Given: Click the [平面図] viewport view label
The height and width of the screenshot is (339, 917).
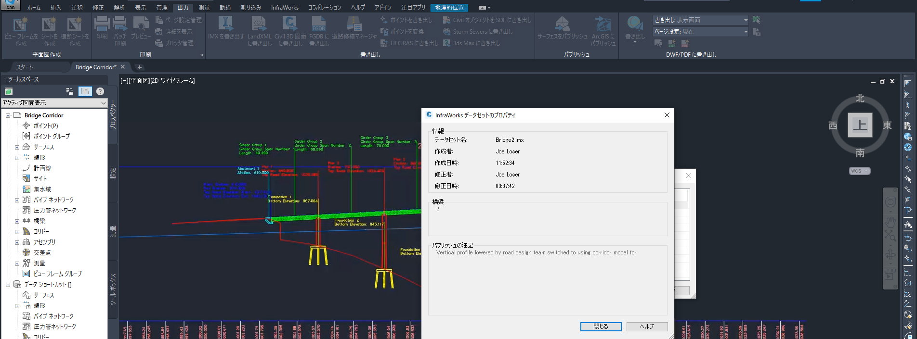Looking at the screenshot, I should click(139, 81).
